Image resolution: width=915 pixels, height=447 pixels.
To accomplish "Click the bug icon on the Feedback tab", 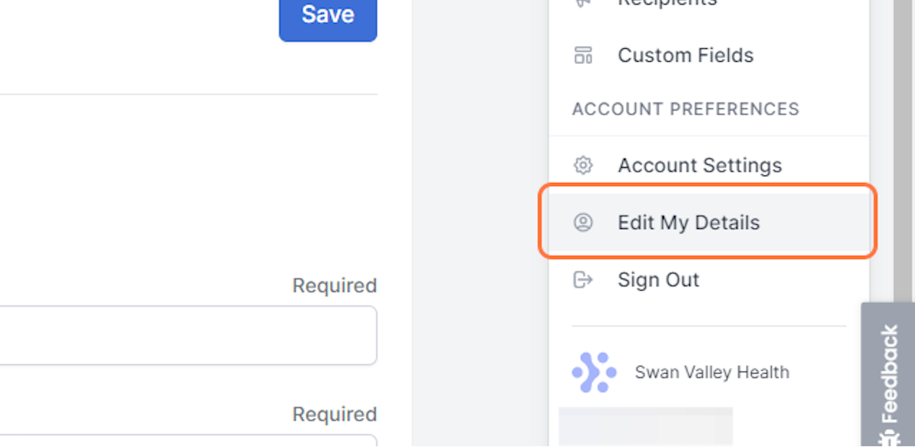I will click(x=888, y=439).
